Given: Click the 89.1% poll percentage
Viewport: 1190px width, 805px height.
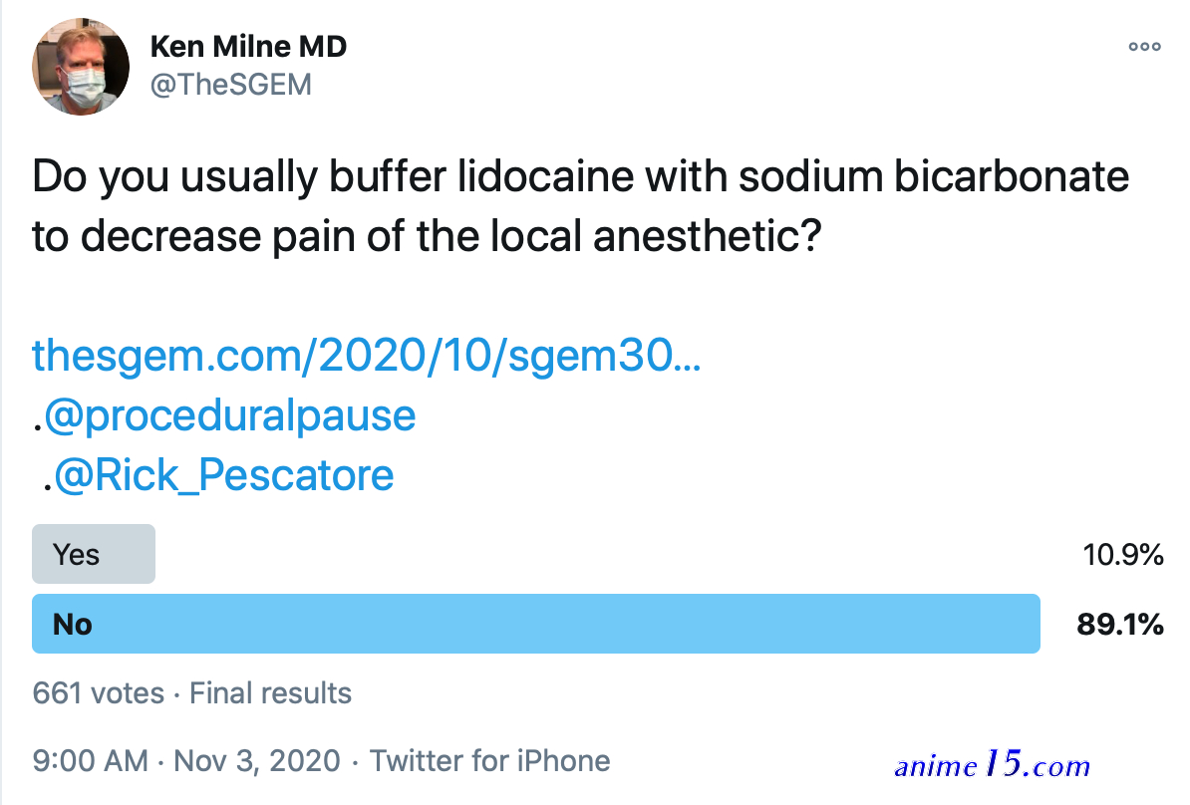Looking at the screenshot, I should point(1120,625).
